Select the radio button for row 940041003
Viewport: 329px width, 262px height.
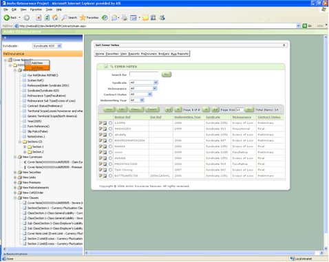(110, 129)
